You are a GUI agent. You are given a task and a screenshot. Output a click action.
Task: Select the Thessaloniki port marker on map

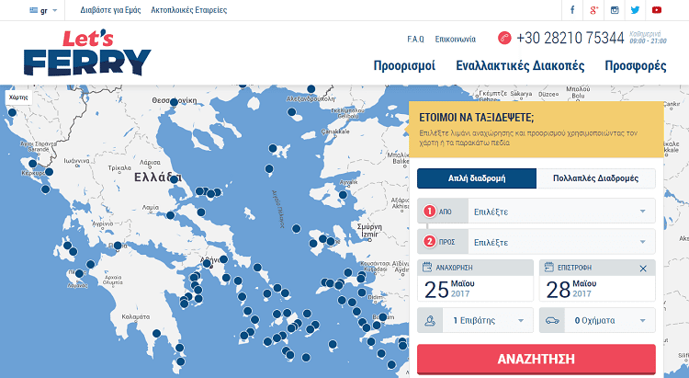174,102
